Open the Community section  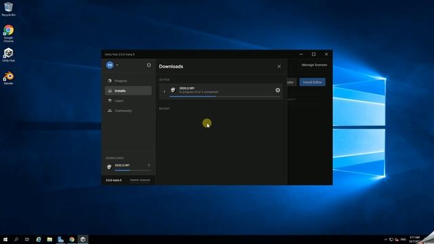coord(128,110)
